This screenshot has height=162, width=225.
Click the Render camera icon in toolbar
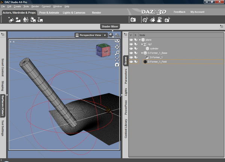[133, 19]
